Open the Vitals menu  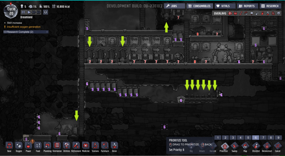pyautogui.click(x=225, y=6)
